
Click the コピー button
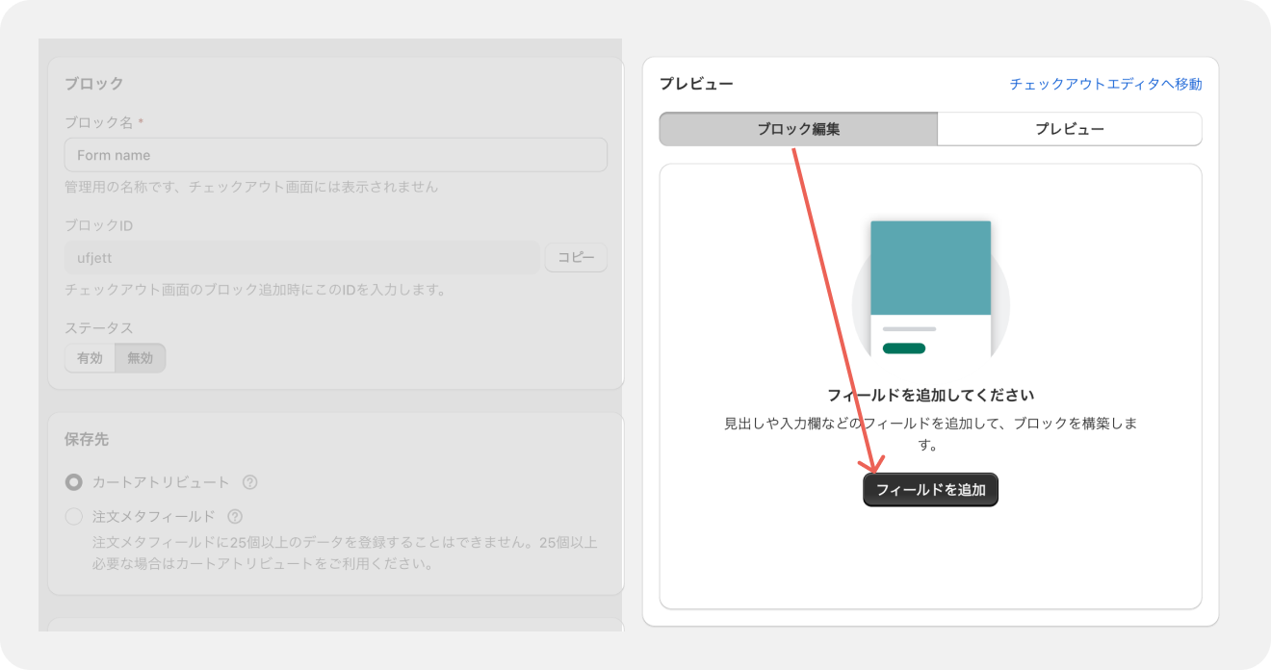pos(576,258)
